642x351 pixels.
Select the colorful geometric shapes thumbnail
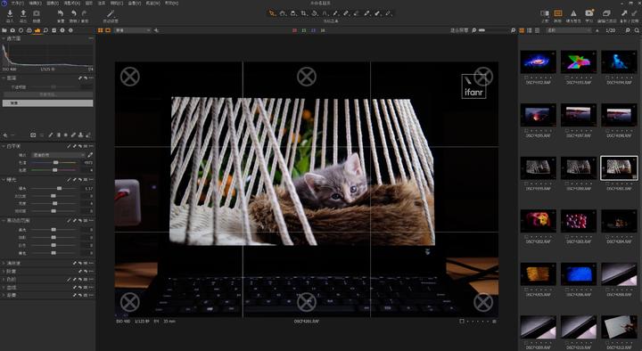pos(578,61)
